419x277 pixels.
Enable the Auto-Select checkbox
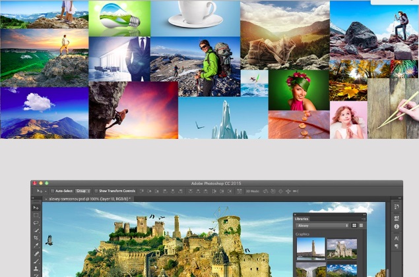(x=52, y=191)
